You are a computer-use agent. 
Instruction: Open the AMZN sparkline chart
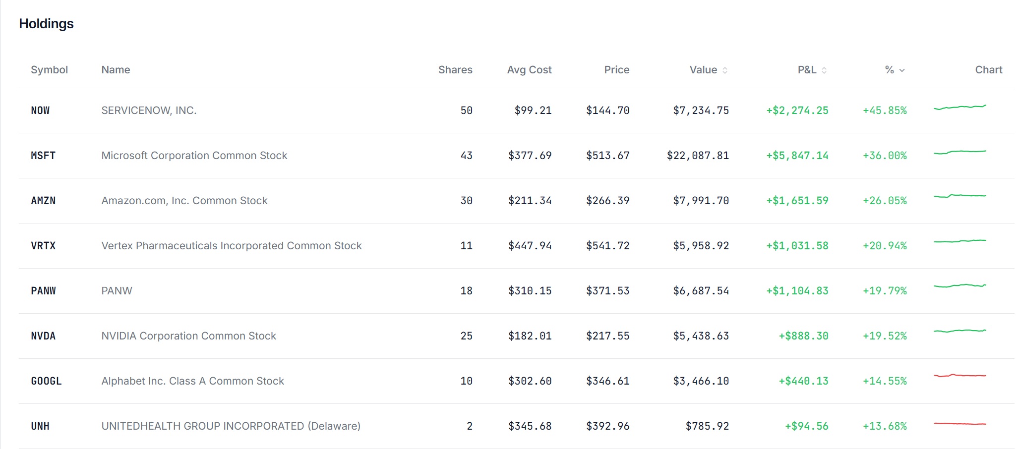click(x=960, y=196)
